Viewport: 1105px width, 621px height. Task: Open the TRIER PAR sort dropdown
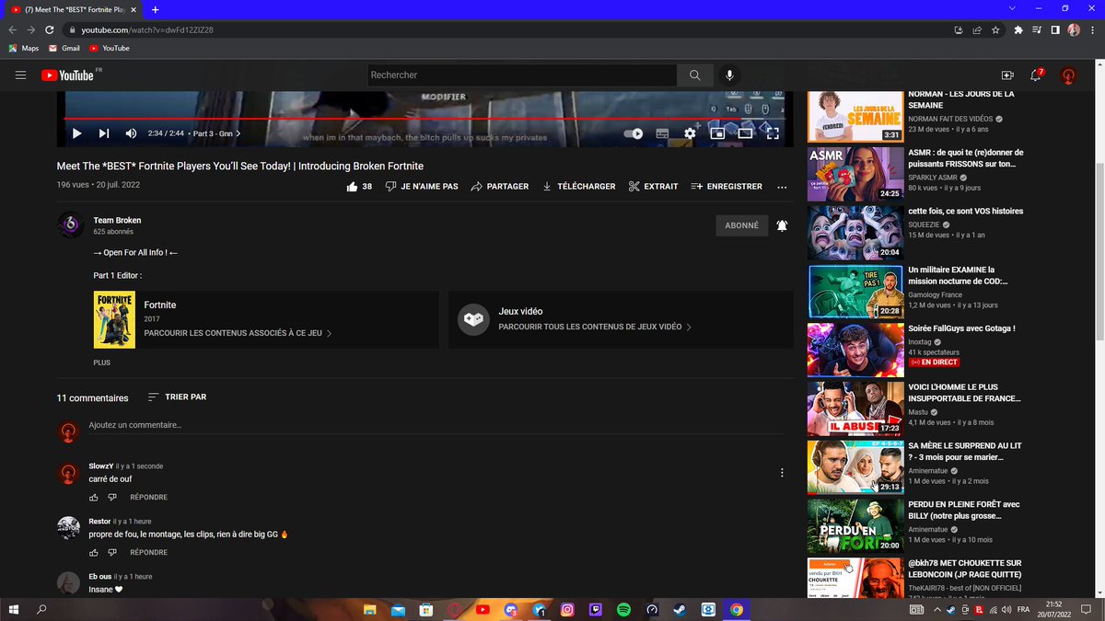(177, 397)
